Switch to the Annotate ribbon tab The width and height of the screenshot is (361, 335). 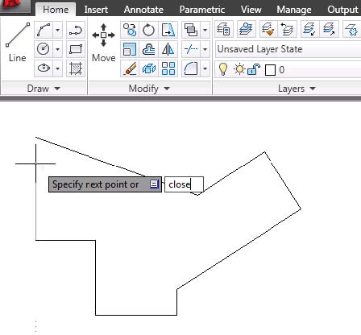(x=143, y=10)
